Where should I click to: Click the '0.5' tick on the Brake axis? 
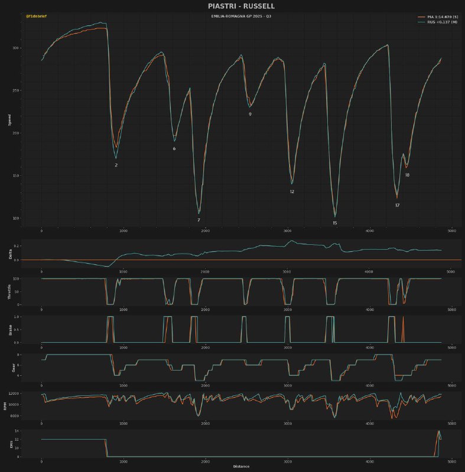click(17, 330)
